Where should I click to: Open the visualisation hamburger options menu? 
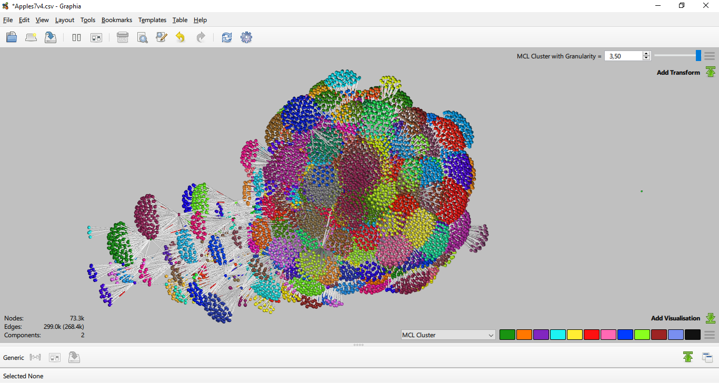tap(710, 335)
